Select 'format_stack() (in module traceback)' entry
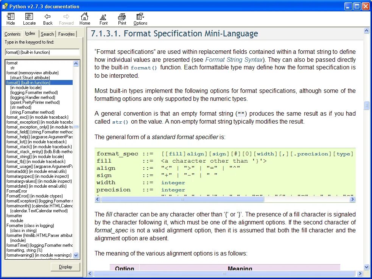Viewport: 372px width, 279px height. pos(39,147)
